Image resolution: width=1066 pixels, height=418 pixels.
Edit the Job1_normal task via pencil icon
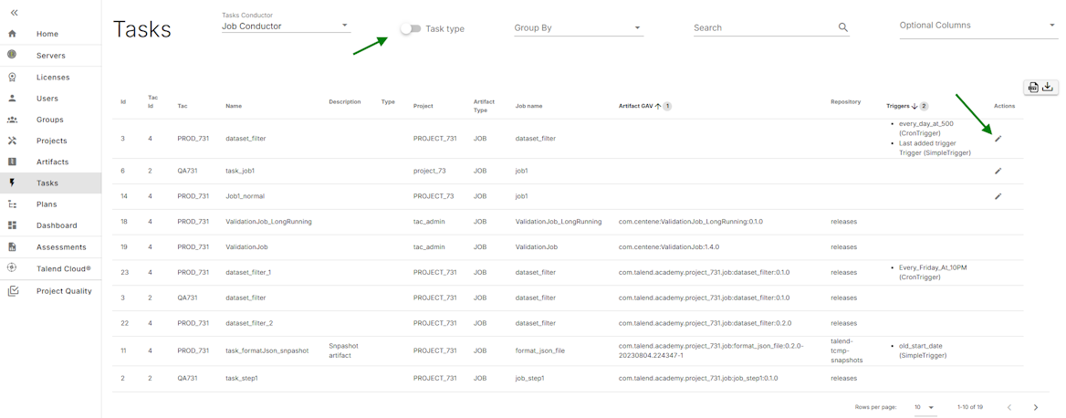click(998, 196)
